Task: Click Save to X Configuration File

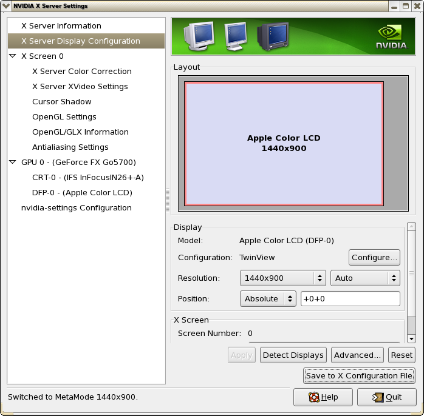Action: click(359, 375)
